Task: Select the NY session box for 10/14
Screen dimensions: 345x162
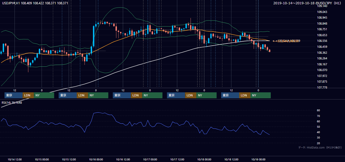Action: coord(44,95)
